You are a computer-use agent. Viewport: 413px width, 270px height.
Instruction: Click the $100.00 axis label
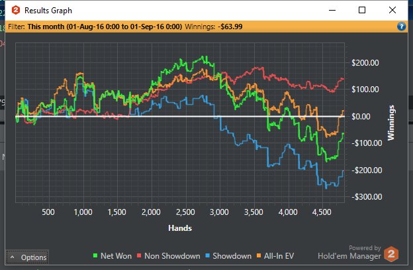tap(365, 89)
